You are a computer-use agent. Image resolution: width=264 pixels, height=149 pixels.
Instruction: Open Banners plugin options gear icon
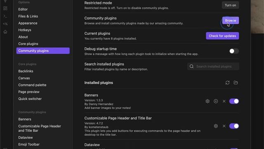[207, 101]
